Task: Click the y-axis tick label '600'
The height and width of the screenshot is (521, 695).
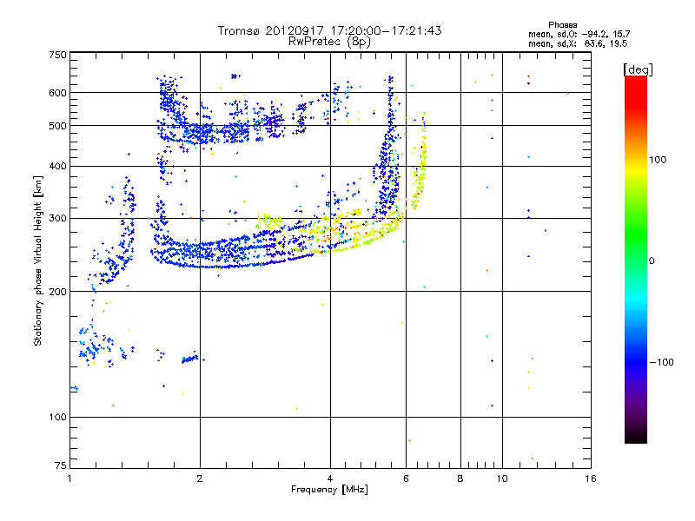Action: tap(57, 93)
